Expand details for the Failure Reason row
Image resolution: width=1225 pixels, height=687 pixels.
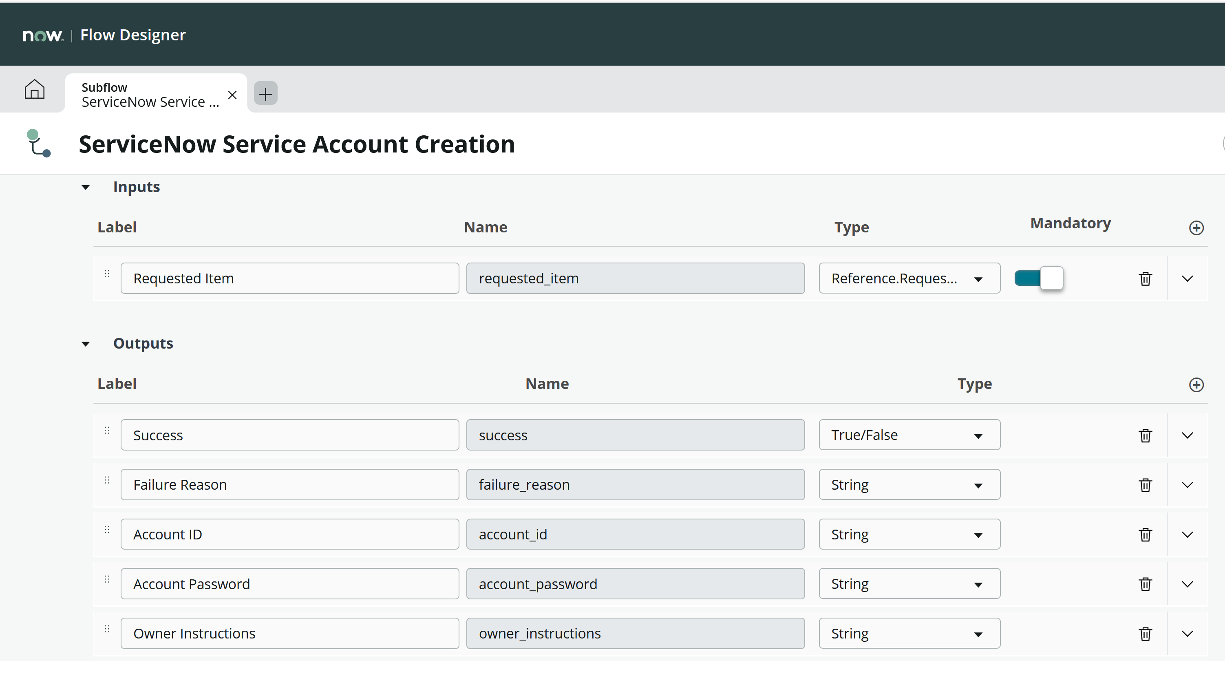[1187, 485]
